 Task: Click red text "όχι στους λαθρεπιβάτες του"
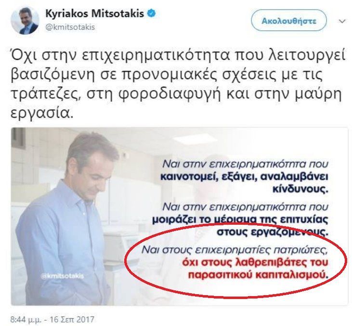255,262
